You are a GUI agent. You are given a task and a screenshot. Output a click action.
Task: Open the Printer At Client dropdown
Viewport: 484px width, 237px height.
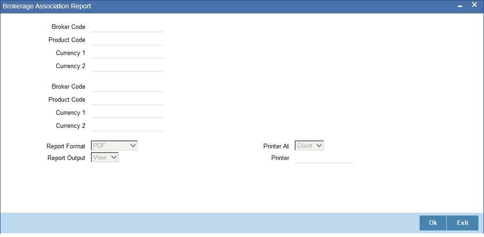(309, 146)
